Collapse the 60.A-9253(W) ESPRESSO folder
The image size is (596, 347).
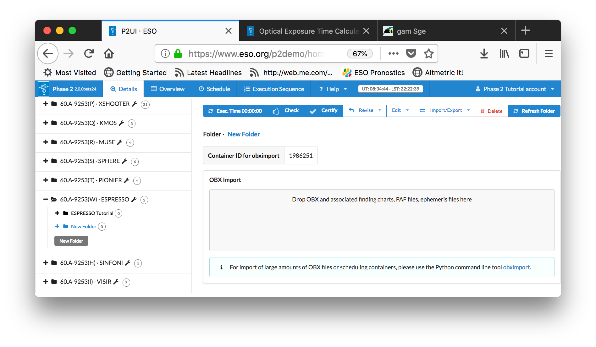(46, 199)
